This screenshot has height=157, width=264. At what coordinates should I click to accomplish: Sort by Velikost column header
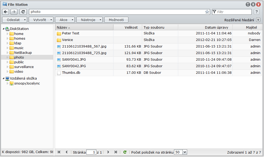[x=128, y=27]
